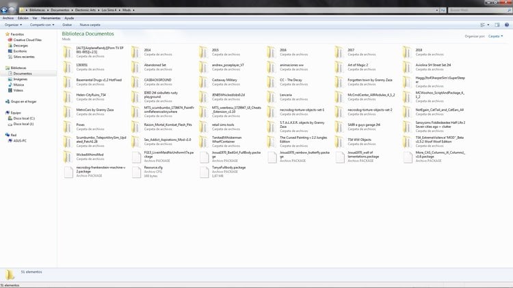This screenshot has width=513, height=288.
Task: Expand the arrow after Documentos in address bar
Action: click(x=72, y=10)
